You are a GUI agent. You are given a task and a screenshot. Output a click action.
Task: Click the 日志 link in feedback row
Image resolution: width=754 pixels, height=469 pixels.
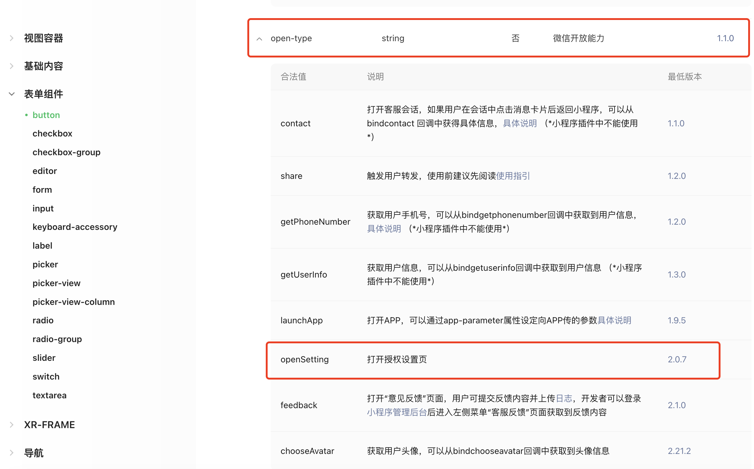(x=564, y=398)
